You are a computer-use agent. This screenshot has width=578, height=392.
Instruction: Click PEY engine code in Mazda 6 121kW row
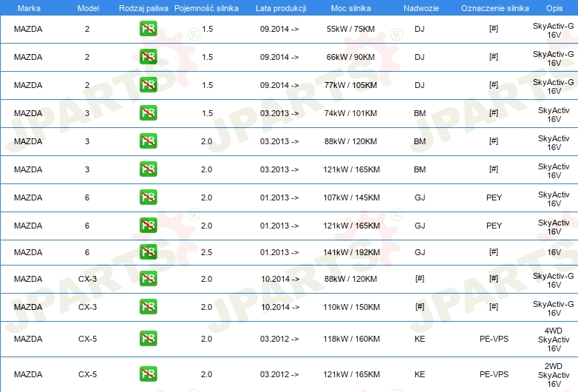(494, 226)
